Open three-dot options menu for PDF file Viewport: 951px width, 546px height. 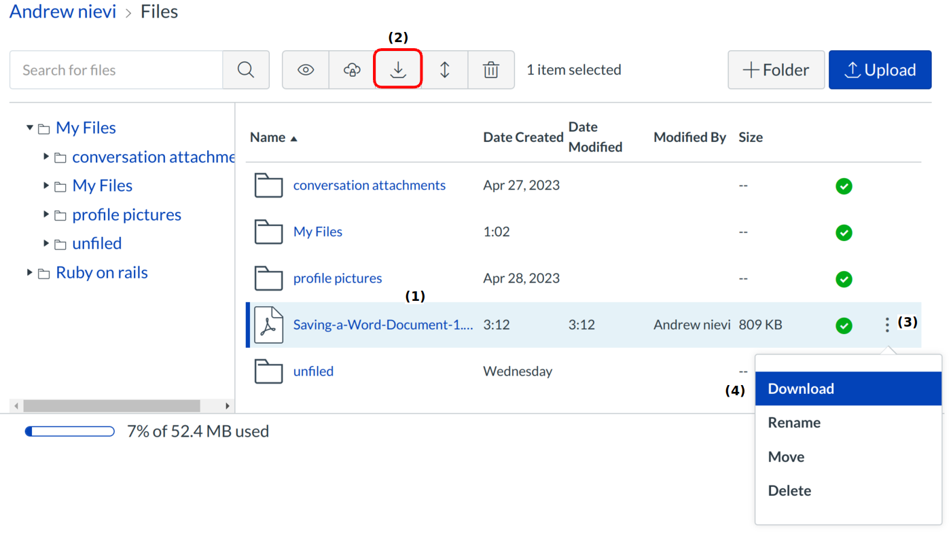887,325
